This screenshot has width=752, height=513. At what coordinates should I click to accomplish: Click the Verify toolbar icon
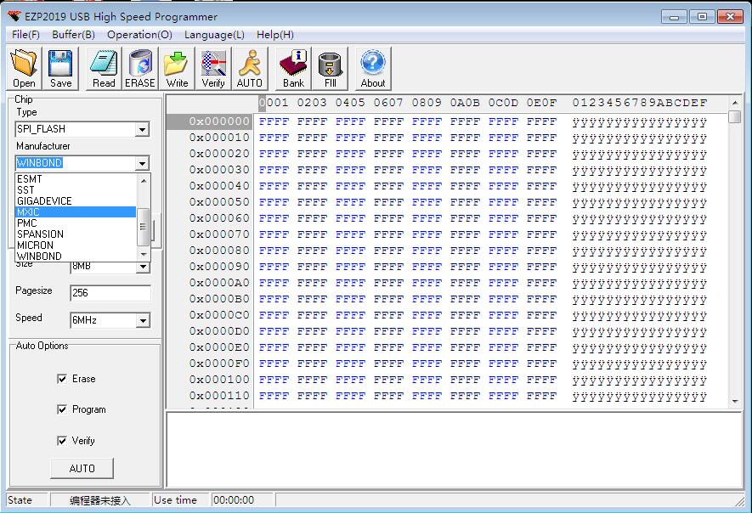[213, 68]
